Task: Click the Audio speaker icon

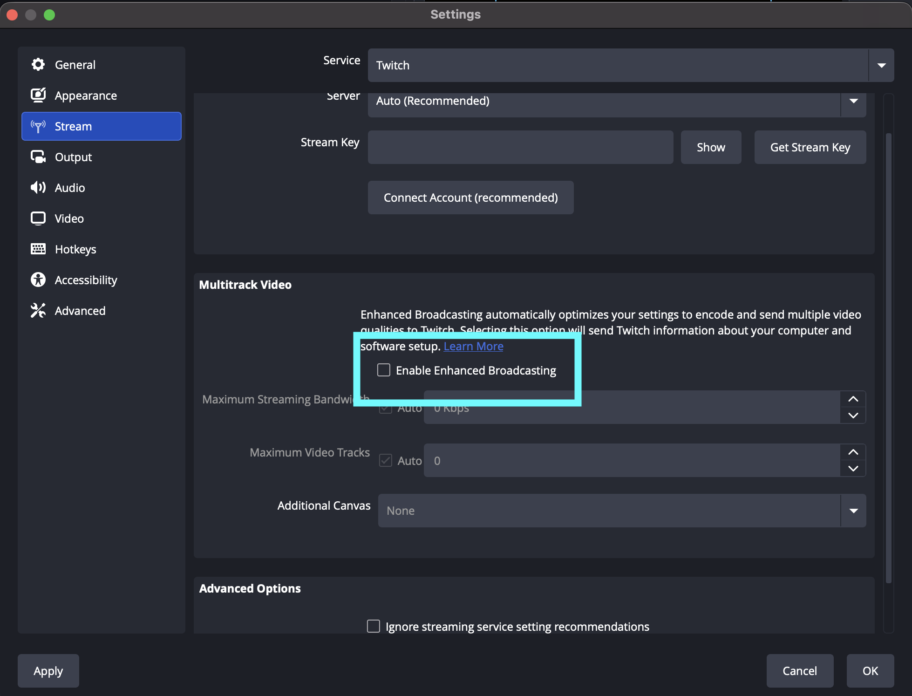Action: [x=38, y=187]
